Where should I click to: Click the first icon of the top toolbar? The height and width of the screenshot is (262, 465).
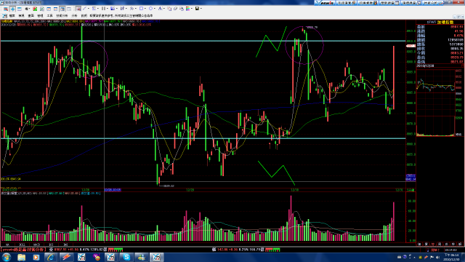pyautogui.click(x=6, y=9)
